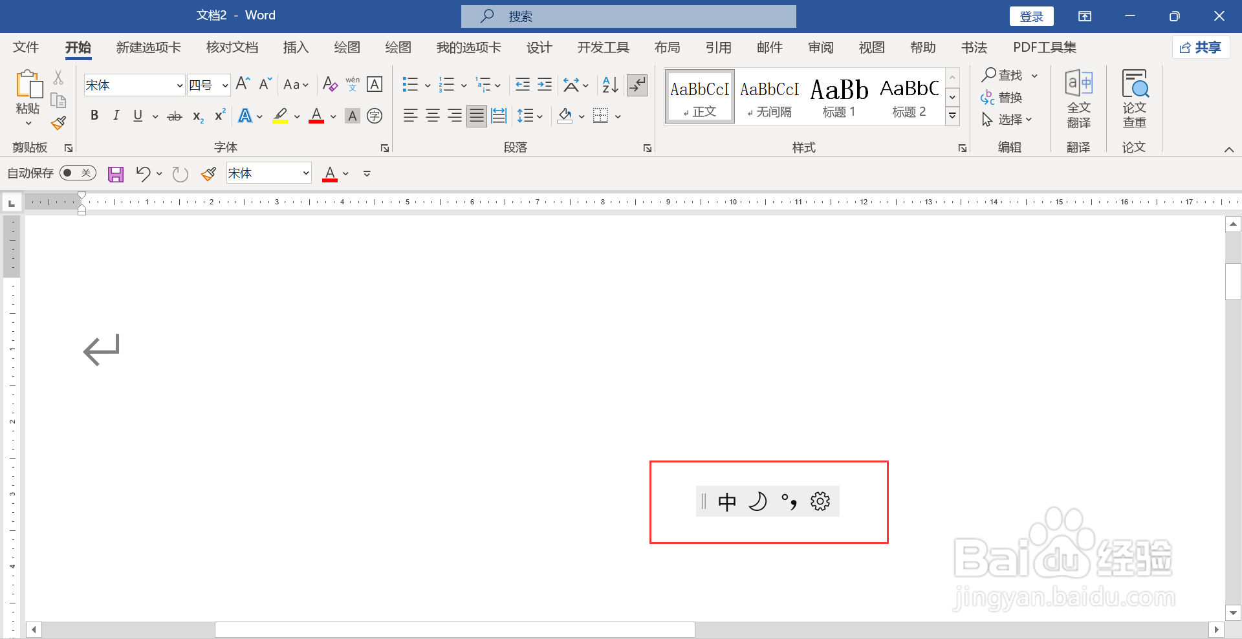Image resolution: width=1242 pixels, height=639 pixels.
Task: Switch to the PDF工具集 tab
Action: tap(1045, 47)
